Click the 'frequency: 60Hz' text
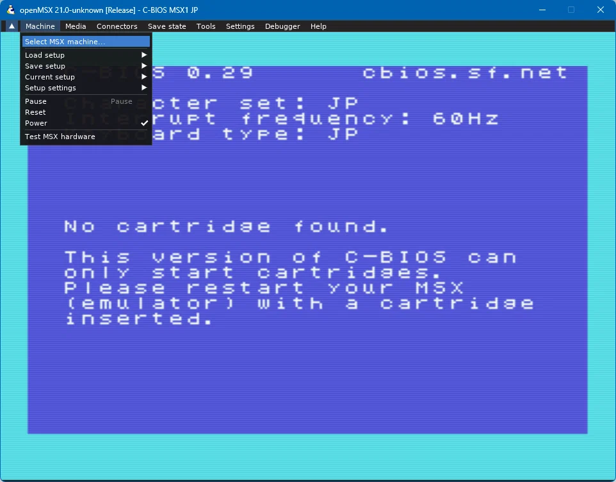Image resolution: width=616 pixels, height=482 pixels. coord(370,119)
